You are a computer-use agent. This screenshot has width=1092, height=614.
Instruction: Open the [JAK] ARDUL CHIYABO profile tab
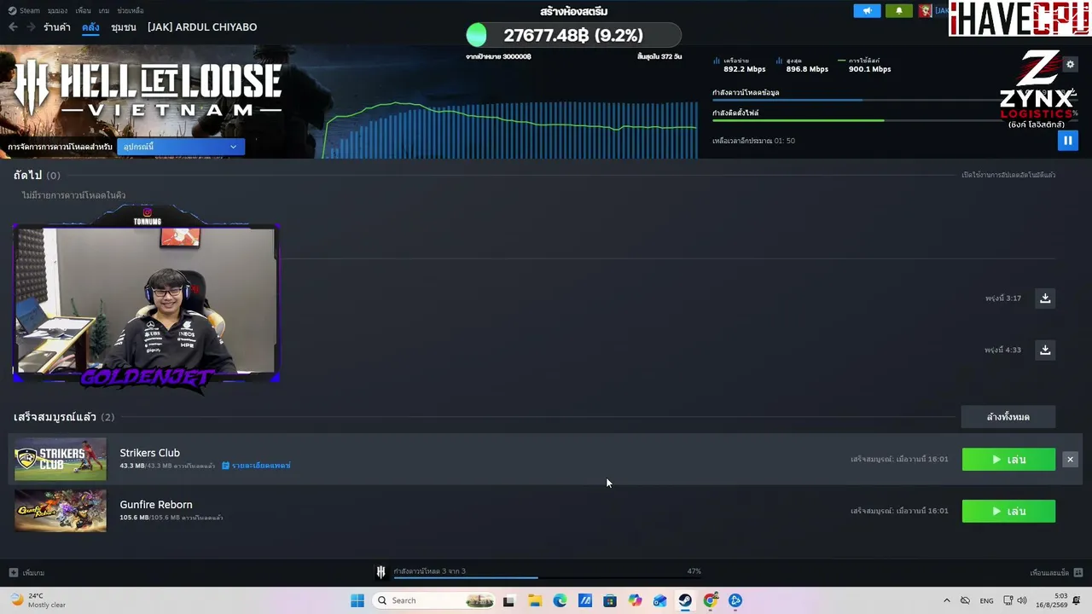[x=202, y=27]
